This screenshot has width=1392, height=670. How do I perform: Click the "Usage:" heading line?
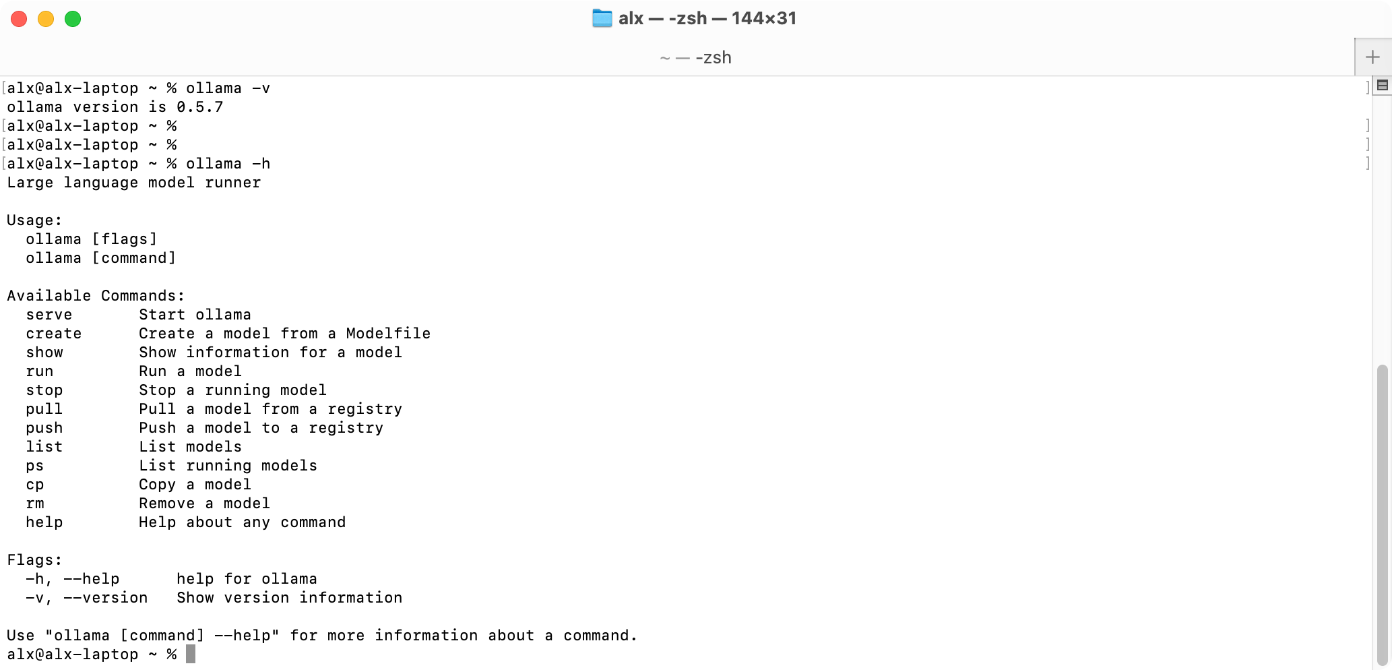click(34, 220)
